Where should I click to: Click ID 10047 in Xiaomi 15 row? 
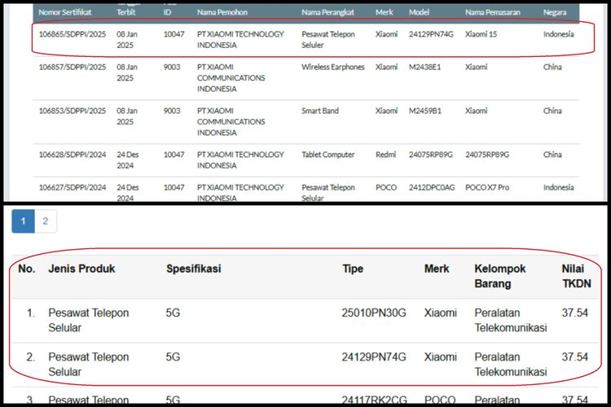174,34
